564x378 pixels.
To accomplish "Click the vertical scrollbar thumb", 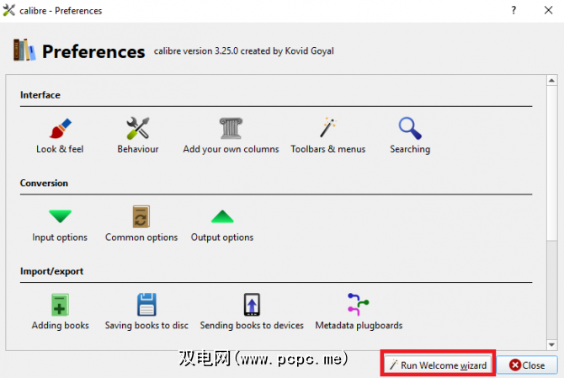I will (x=551, y=162).
